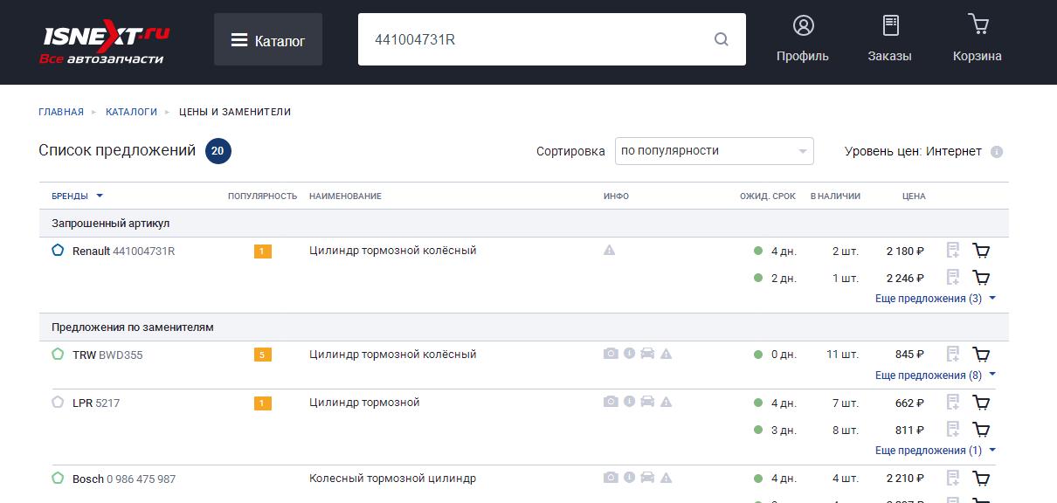
Task: Open the TRW BWD355 part link
Action: click(107, 355)
